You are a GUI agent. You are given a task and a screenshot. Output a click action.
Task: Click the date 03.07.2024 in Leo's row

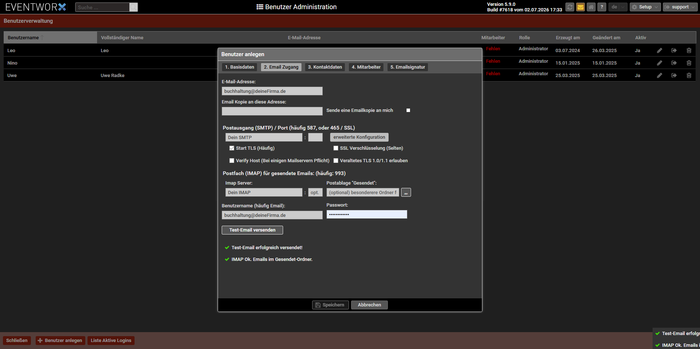[x=568, y=51]
